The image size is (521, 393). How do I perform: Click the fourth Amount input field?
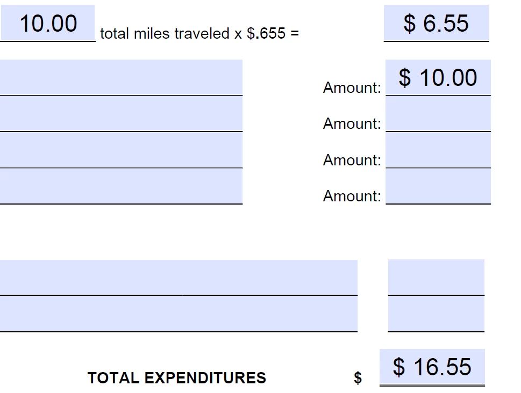click(438, 186)
